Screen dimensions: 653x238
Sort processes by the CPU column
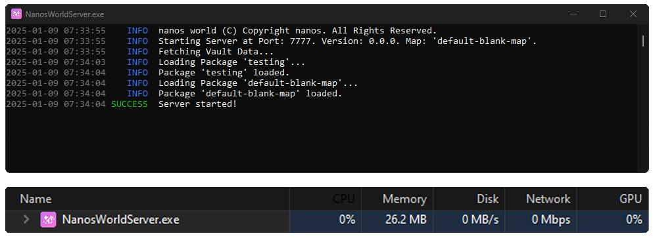point(343,199)
